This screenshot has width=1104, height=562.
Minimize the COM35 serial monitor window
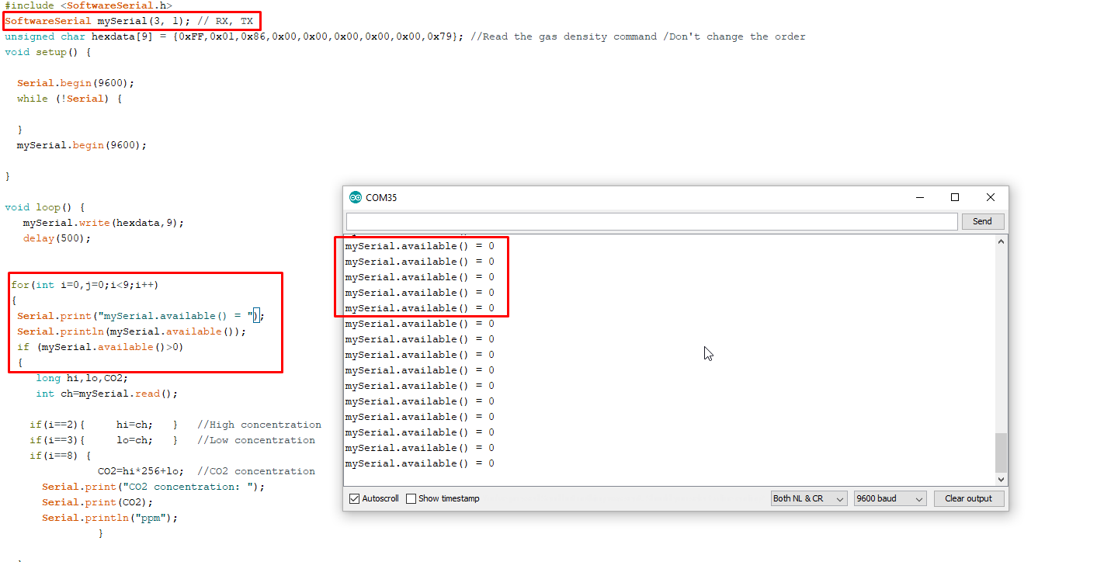click(x=920, y=197)
